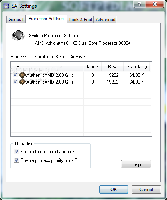
Task: Uncheck the second AuthenticAMD 2.00 GHz processor
Action: pyautogui.click(x=15, y=81)
